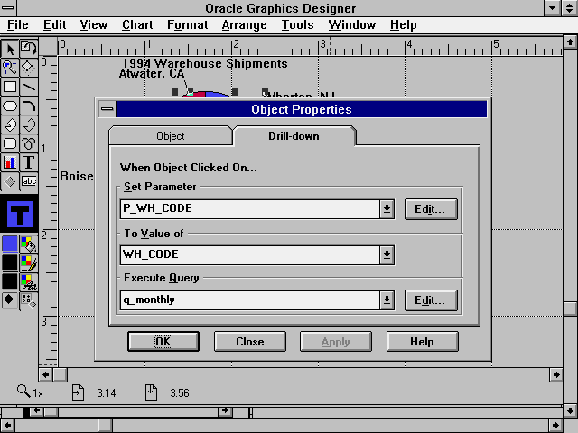The height and width of the screenshot is (433, 578).
Task: Open the To Value of dropdown
Action: [x=387, y=255]
